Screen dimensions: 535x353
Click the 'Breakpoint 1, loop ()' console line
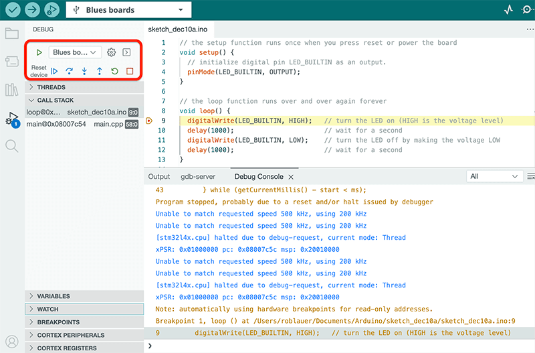tap(336, 321)
